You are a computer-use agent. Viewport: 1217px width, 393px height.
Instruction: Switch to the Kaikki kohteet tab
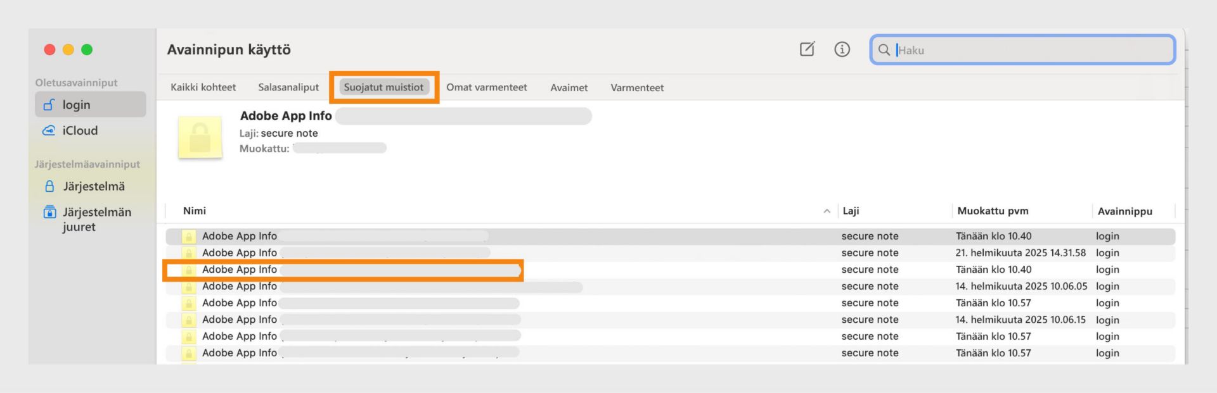[203, 87]
